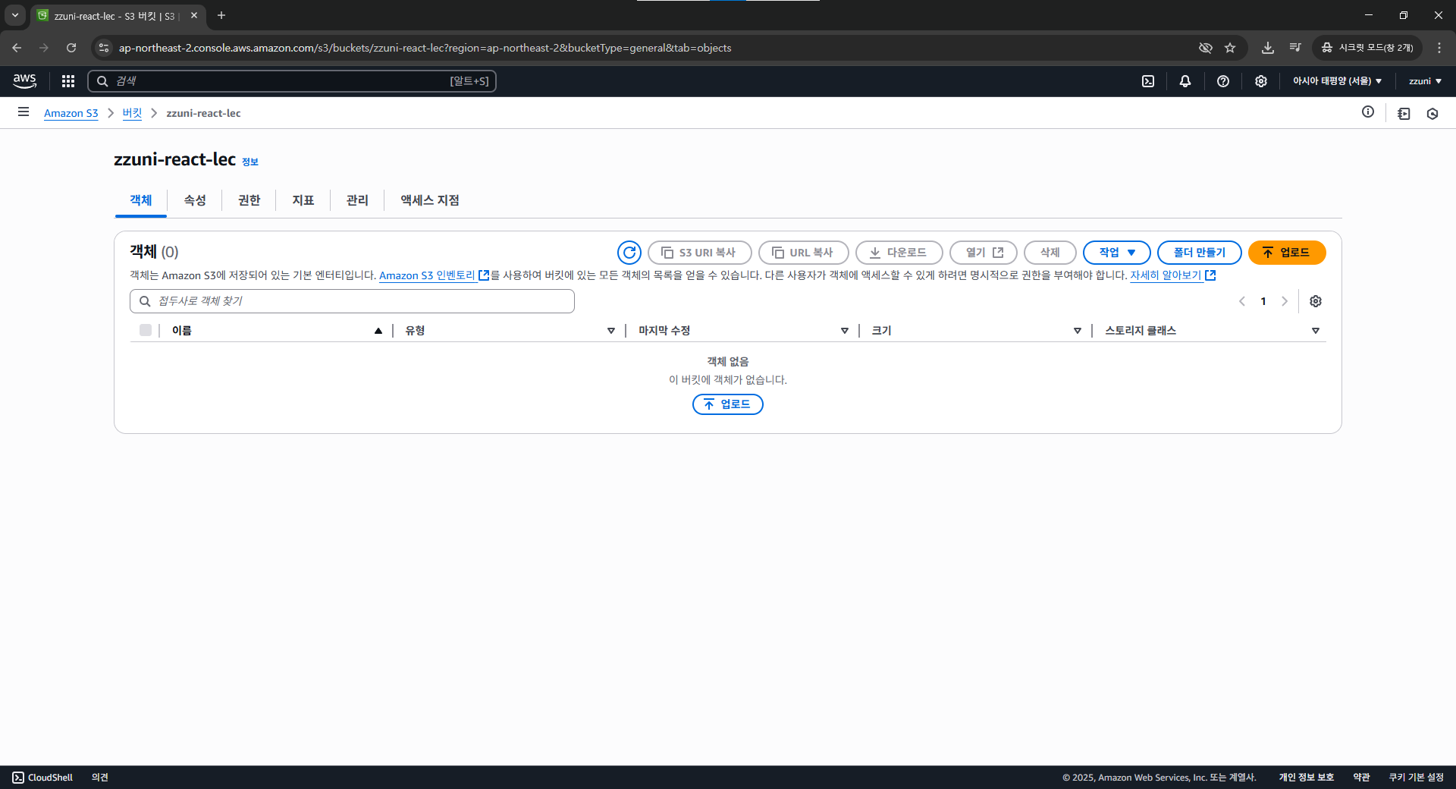
Task: Switch to the 객체 tab
Action: [x=141, y=200]
